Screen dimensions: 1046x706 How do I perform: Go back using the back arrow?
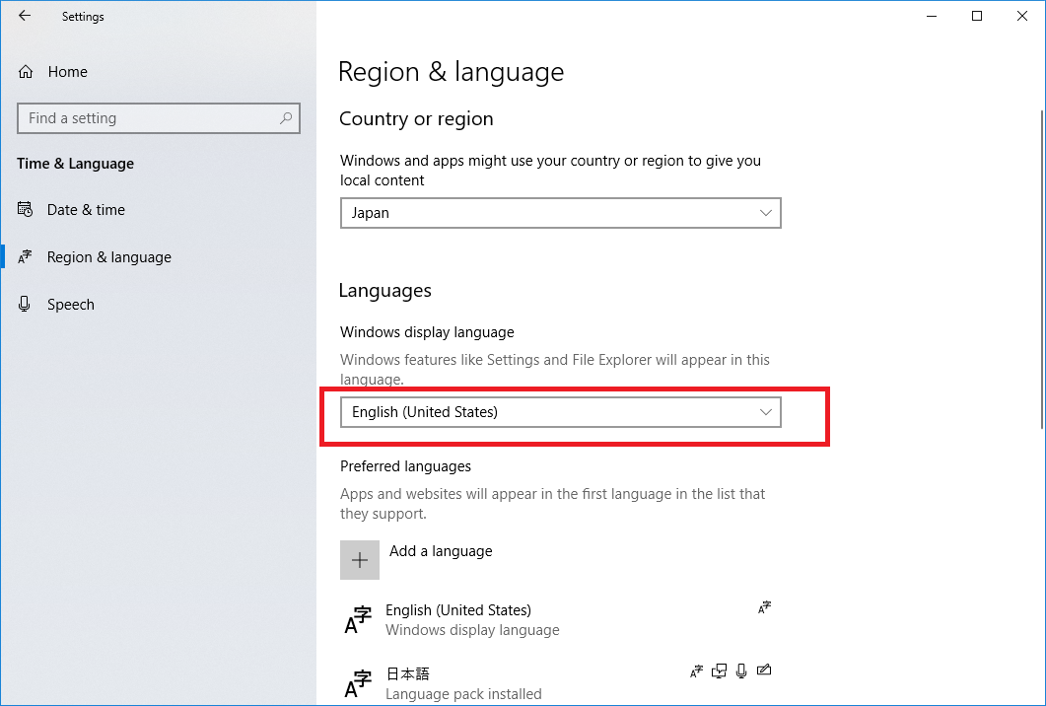[25, 16]
